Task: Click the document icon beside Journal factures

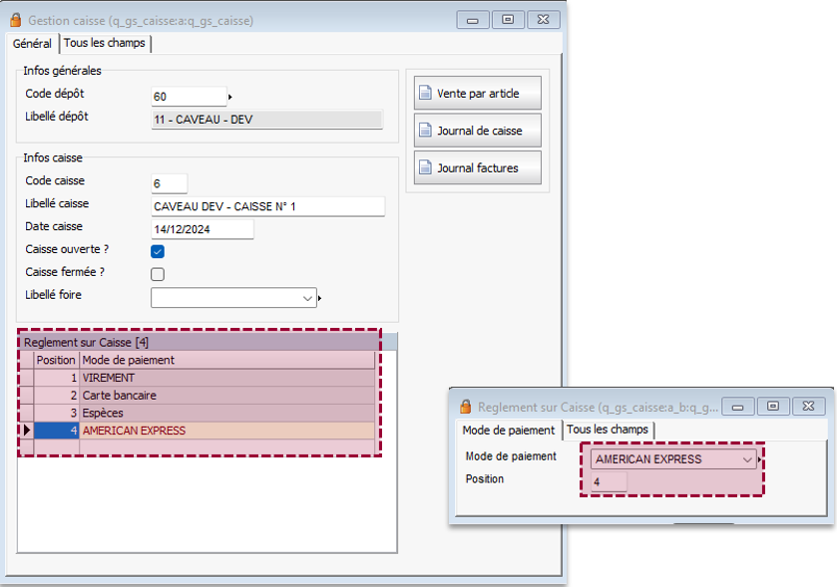Action: (x=425, y=167)
